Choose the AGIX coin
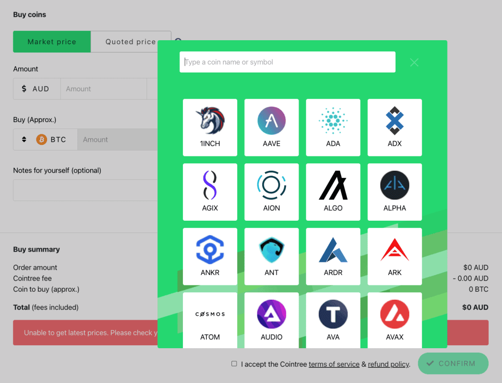This screenshot has height=383, width=502. (210, 191)
